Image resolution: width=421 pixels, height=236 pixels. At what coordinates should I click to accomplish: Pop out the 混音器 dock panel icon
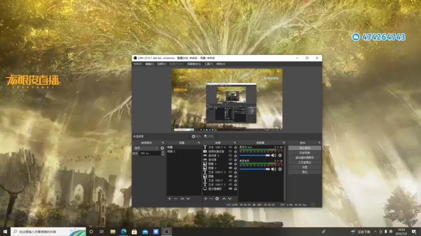tap(284, 143)
